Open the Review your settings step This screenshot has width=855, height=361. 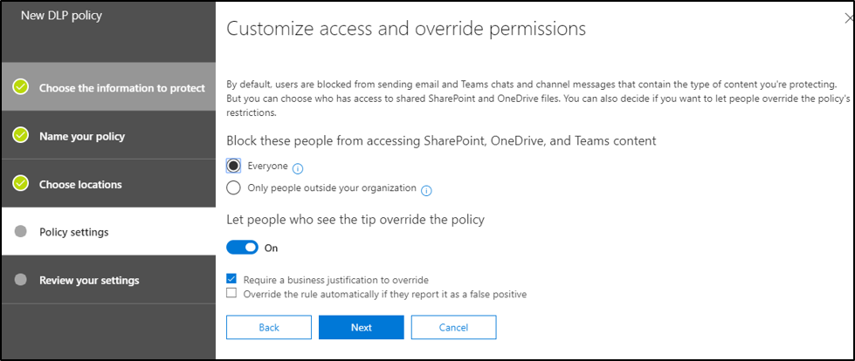pyautogui.click(x=89, y=280)
